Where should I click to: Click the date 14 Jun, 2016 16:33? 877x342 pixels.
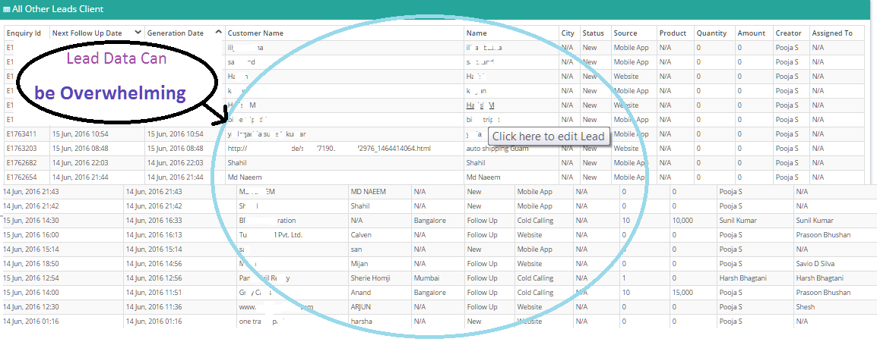(154, 221)
